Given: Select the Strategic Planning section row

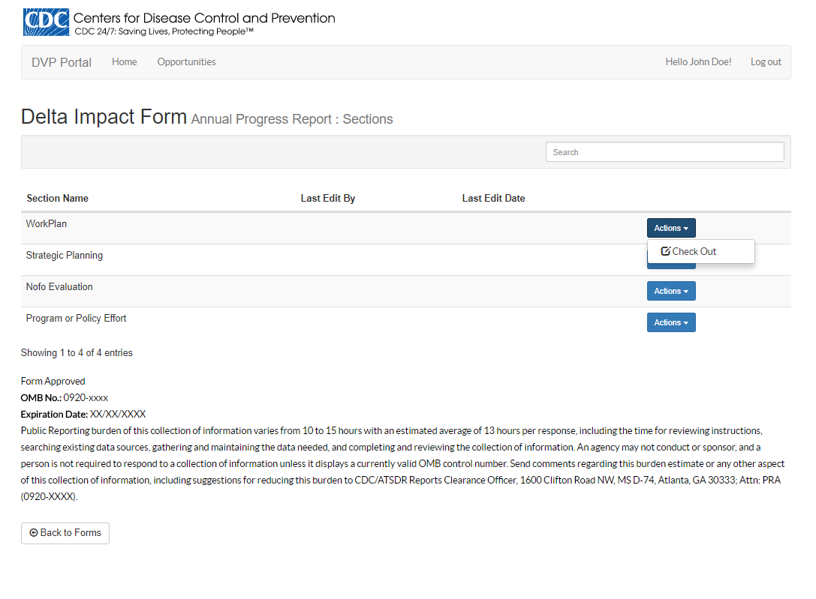Looking at the screenshot, I should pyautogui.click(x=65, y=256).
